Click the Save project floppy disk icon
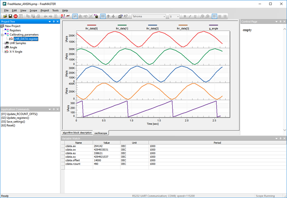287x198 pixels. [10, 16]
